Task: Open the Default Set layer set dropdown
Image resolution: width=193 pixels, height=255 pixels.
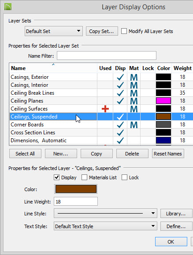Action: point(54,31)
